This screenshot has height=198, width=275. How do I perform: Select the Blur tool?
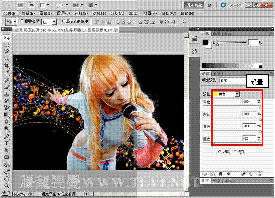tap(7, 121)
